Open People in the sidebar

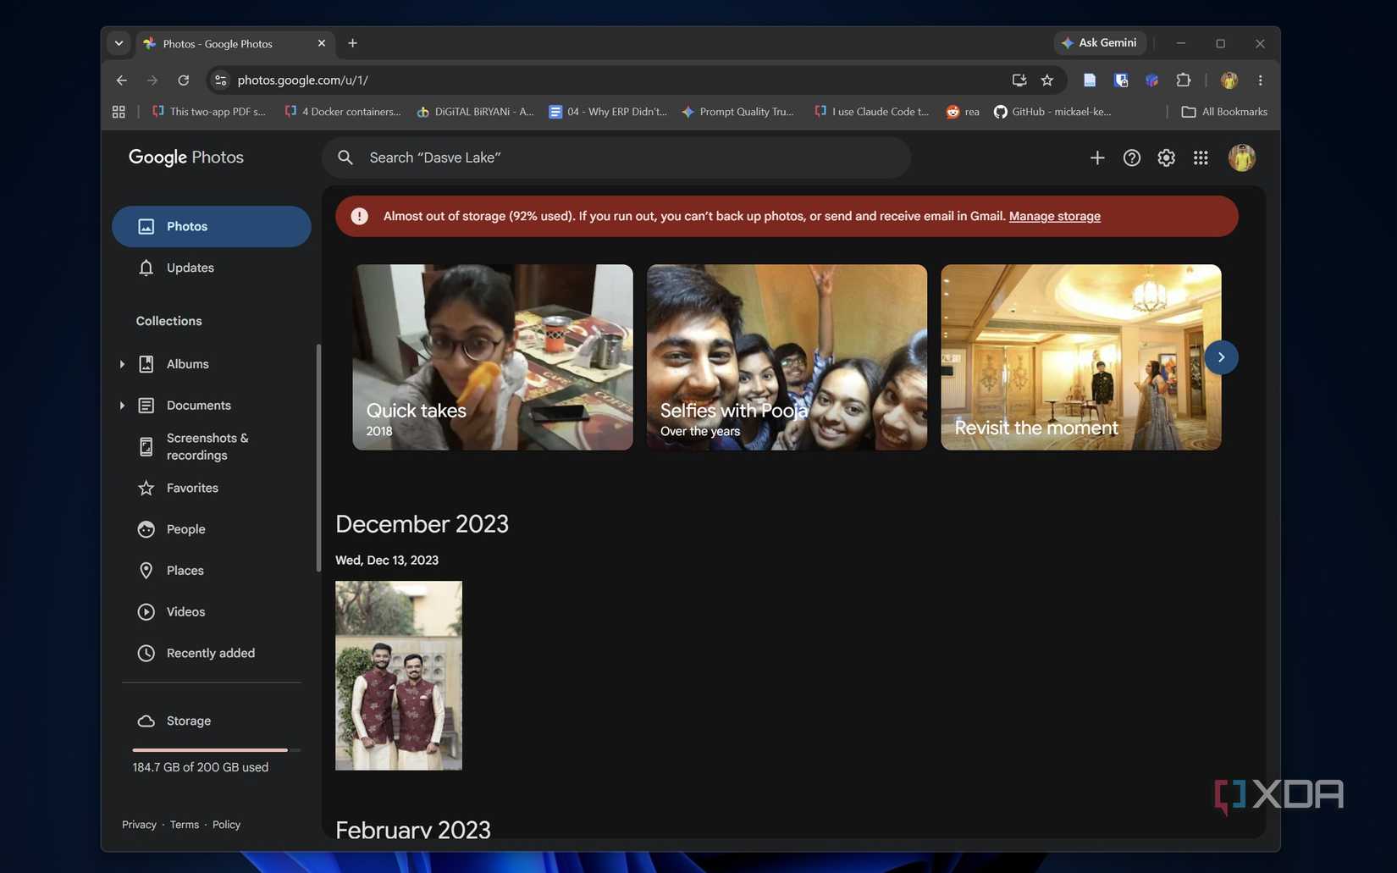point(212,529)
